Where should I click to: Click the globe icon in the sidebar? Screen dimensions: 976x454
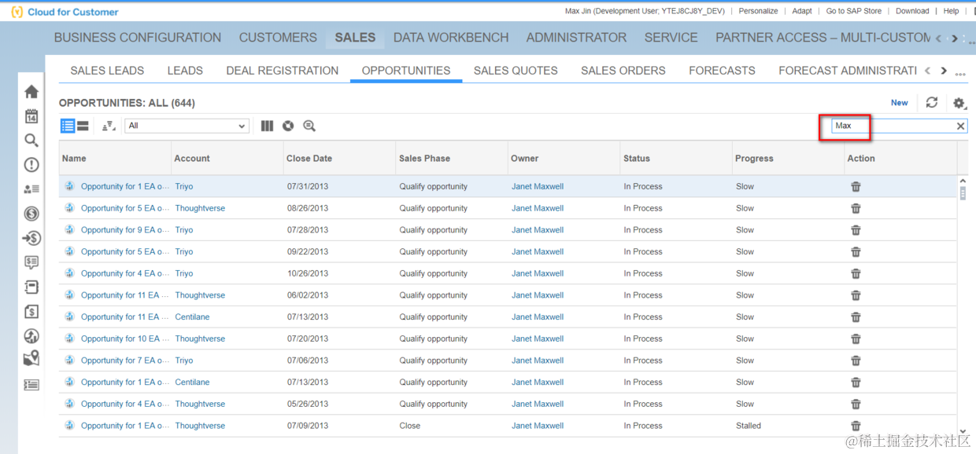pos(31,335)
